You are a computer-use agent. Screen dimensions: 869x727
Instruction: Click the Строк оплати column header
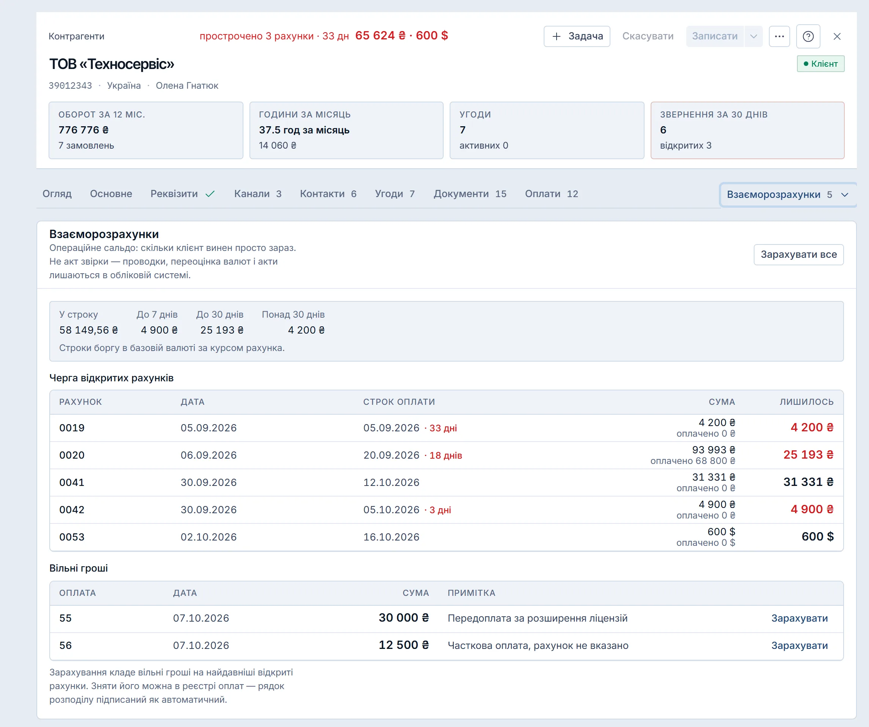(399, 402)
